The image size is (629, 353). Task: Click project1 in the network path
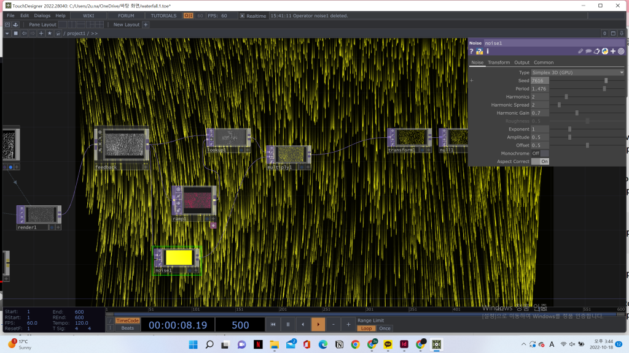(x=76, y=33)
